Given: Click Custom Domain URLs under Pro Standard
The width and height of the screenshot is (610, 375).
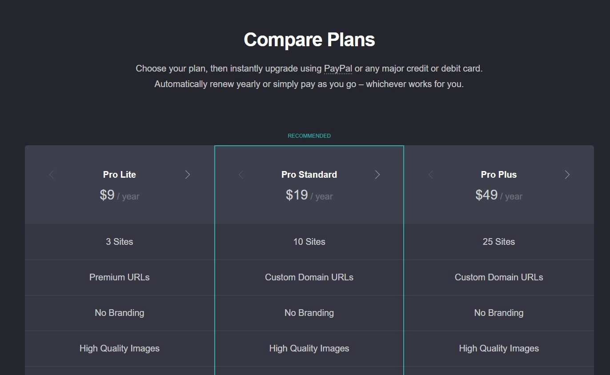Looking at the screenshot, I should point(309,277).
